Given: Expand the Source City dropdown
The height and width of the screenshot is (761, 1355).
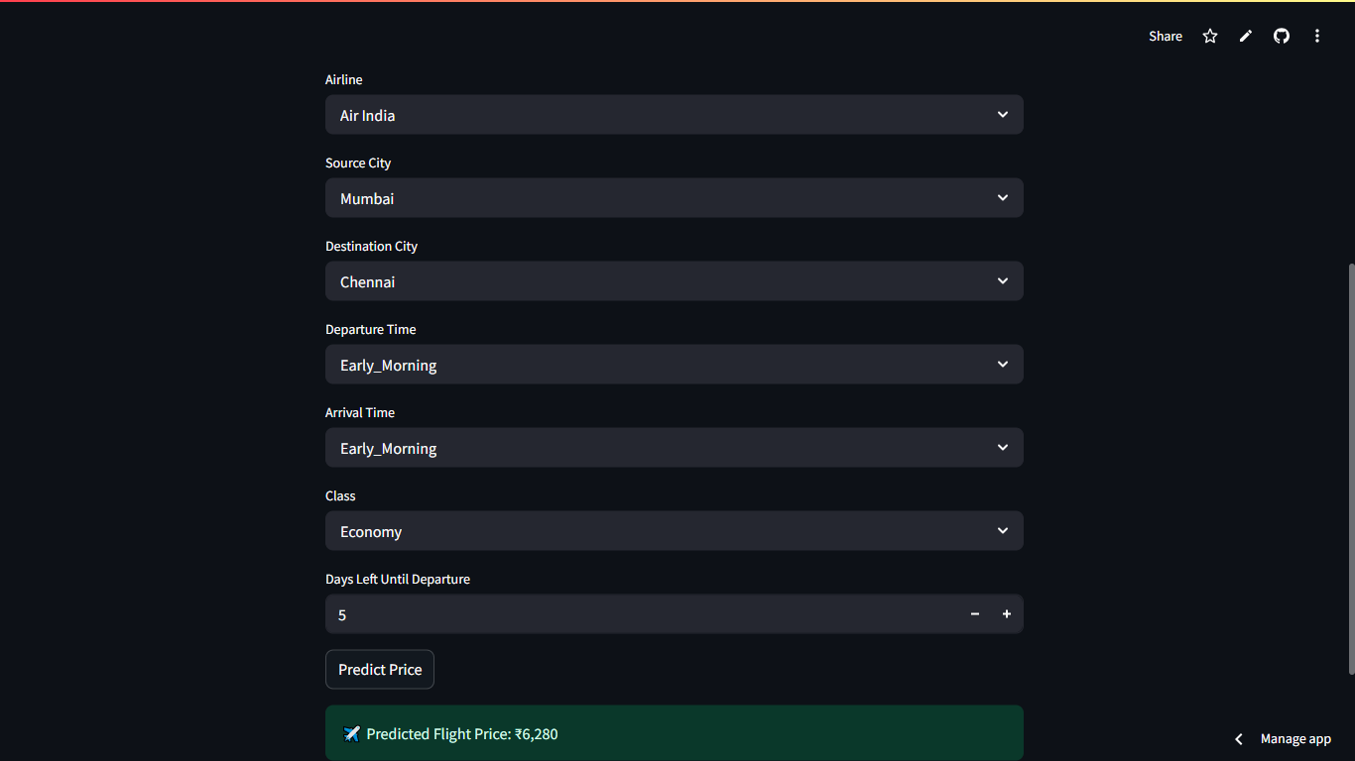Looking at the screenshot, I should coord(674,198).
